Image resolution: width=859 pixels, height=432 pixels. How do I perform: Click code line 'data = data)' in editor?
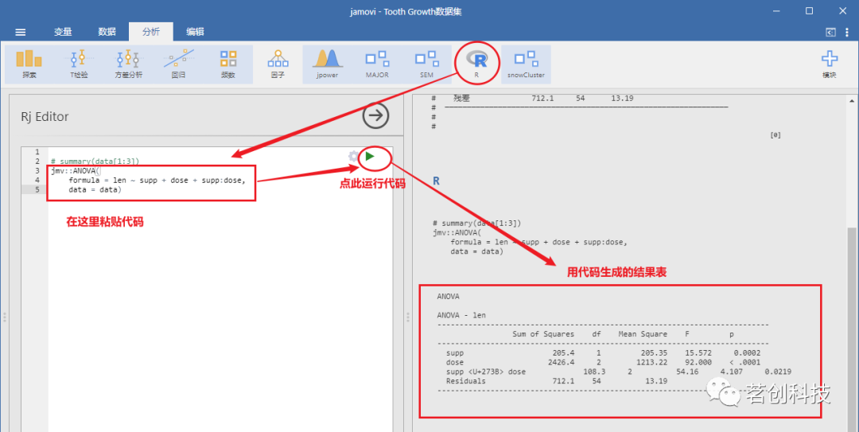[x=95, y=189]
